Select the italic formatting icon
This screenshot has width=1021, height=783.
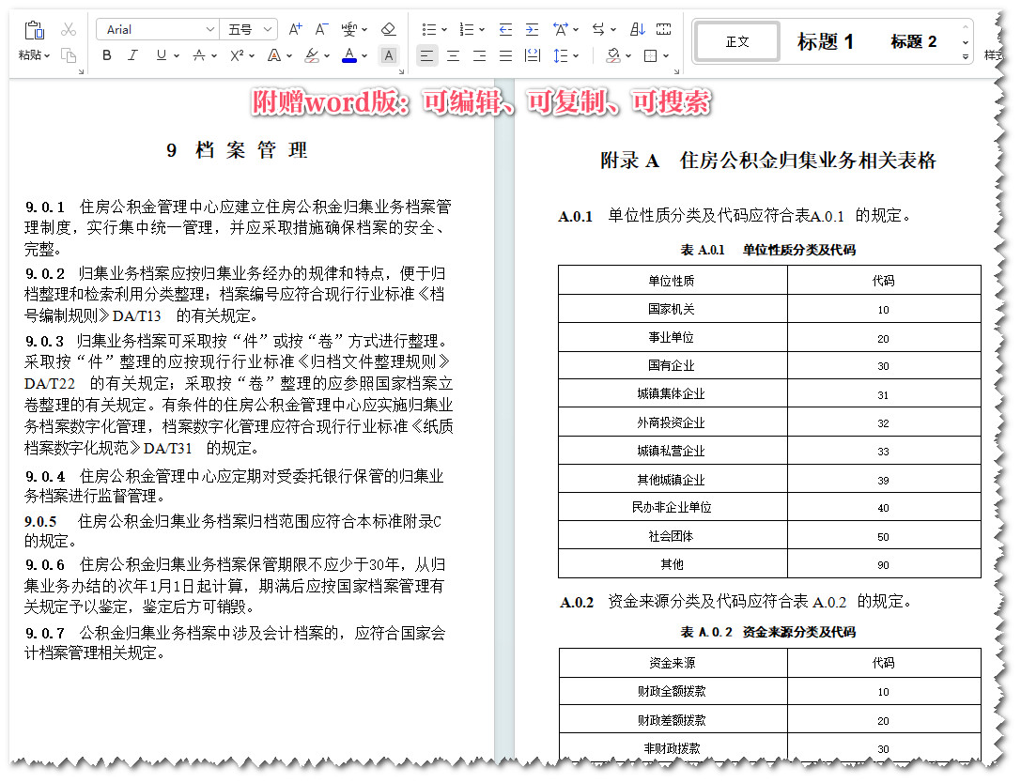[x=131, y=54]
